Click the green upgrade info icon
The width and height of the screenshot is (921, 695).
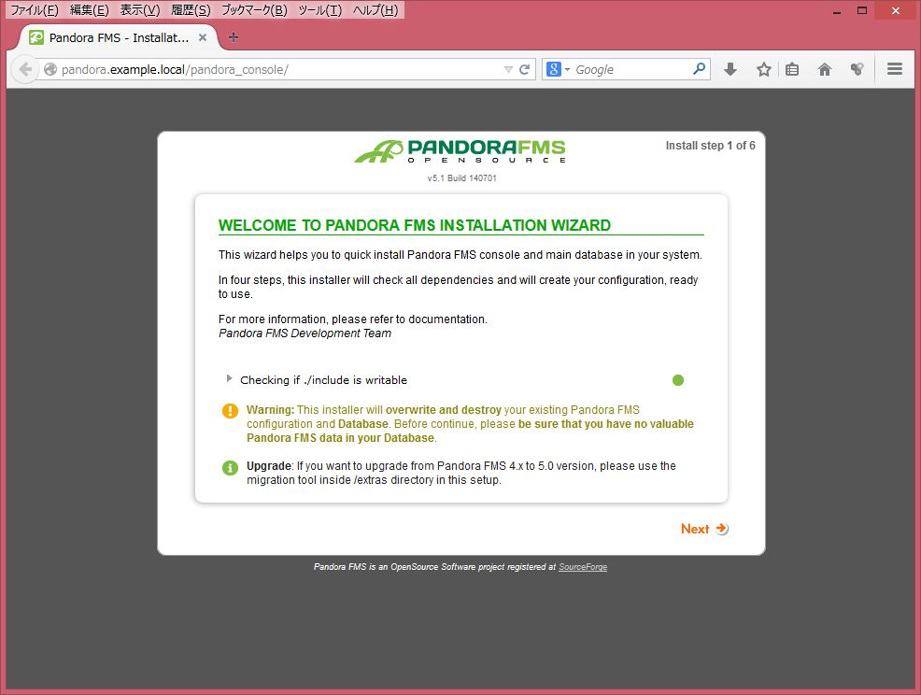(230, 468)
